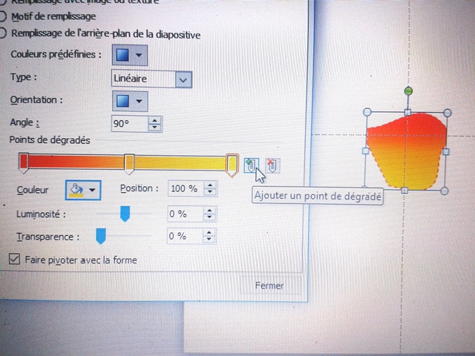This screenshot has width=475, height=356.
Task: Click the Transparence slider thumb
Action: pos(100,237)
